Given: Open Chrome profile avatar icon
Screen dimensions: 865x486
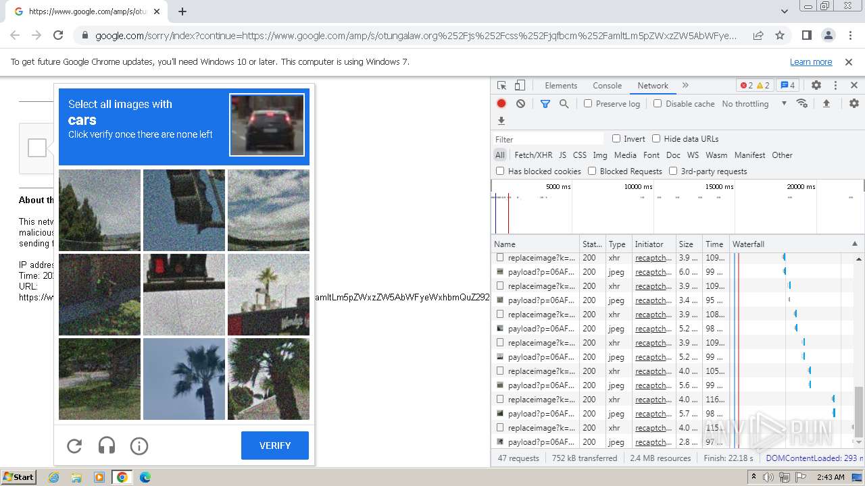Looking at the screenshot, I should [829, 35].
